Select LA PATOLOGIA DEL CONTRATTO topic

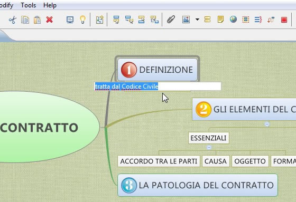coord(198,185)
